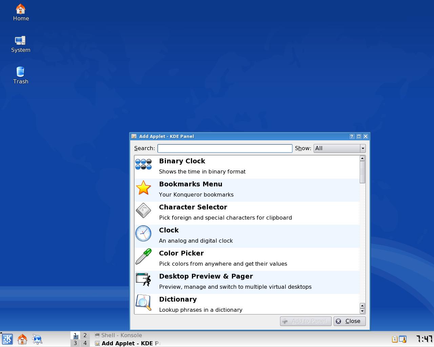Screen dimensions: 434x347
Task: Click 'Lookup phrases in a dictionary' description
Action: coord(201,310)
